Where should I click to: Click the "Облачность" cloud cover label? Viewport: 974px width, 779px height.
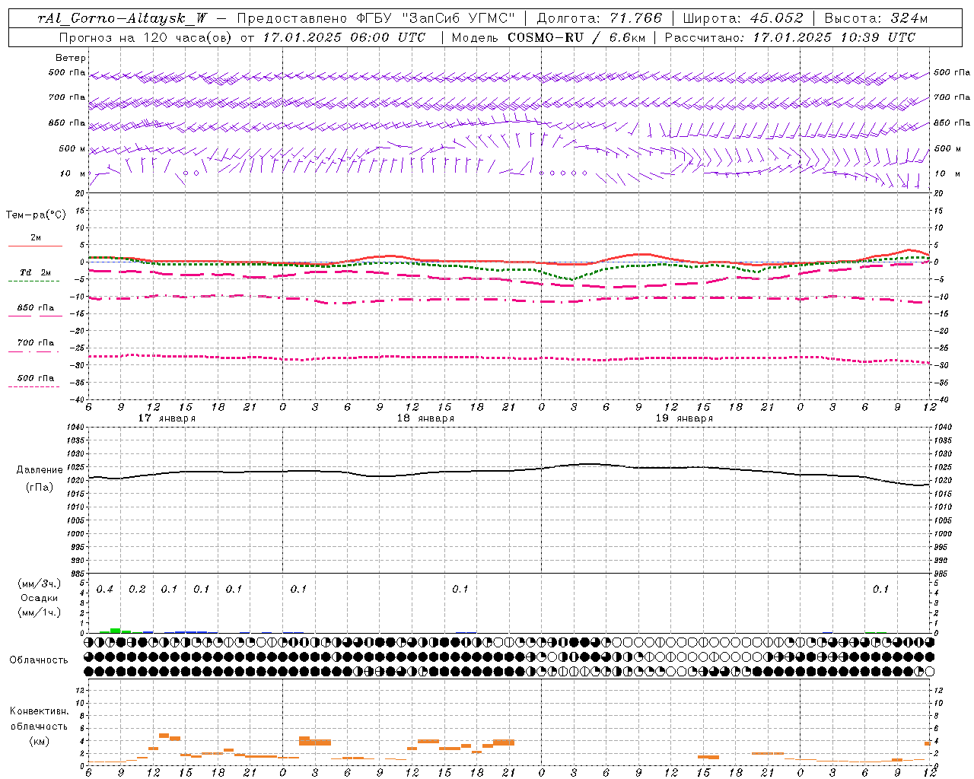(x=39, y=660)
